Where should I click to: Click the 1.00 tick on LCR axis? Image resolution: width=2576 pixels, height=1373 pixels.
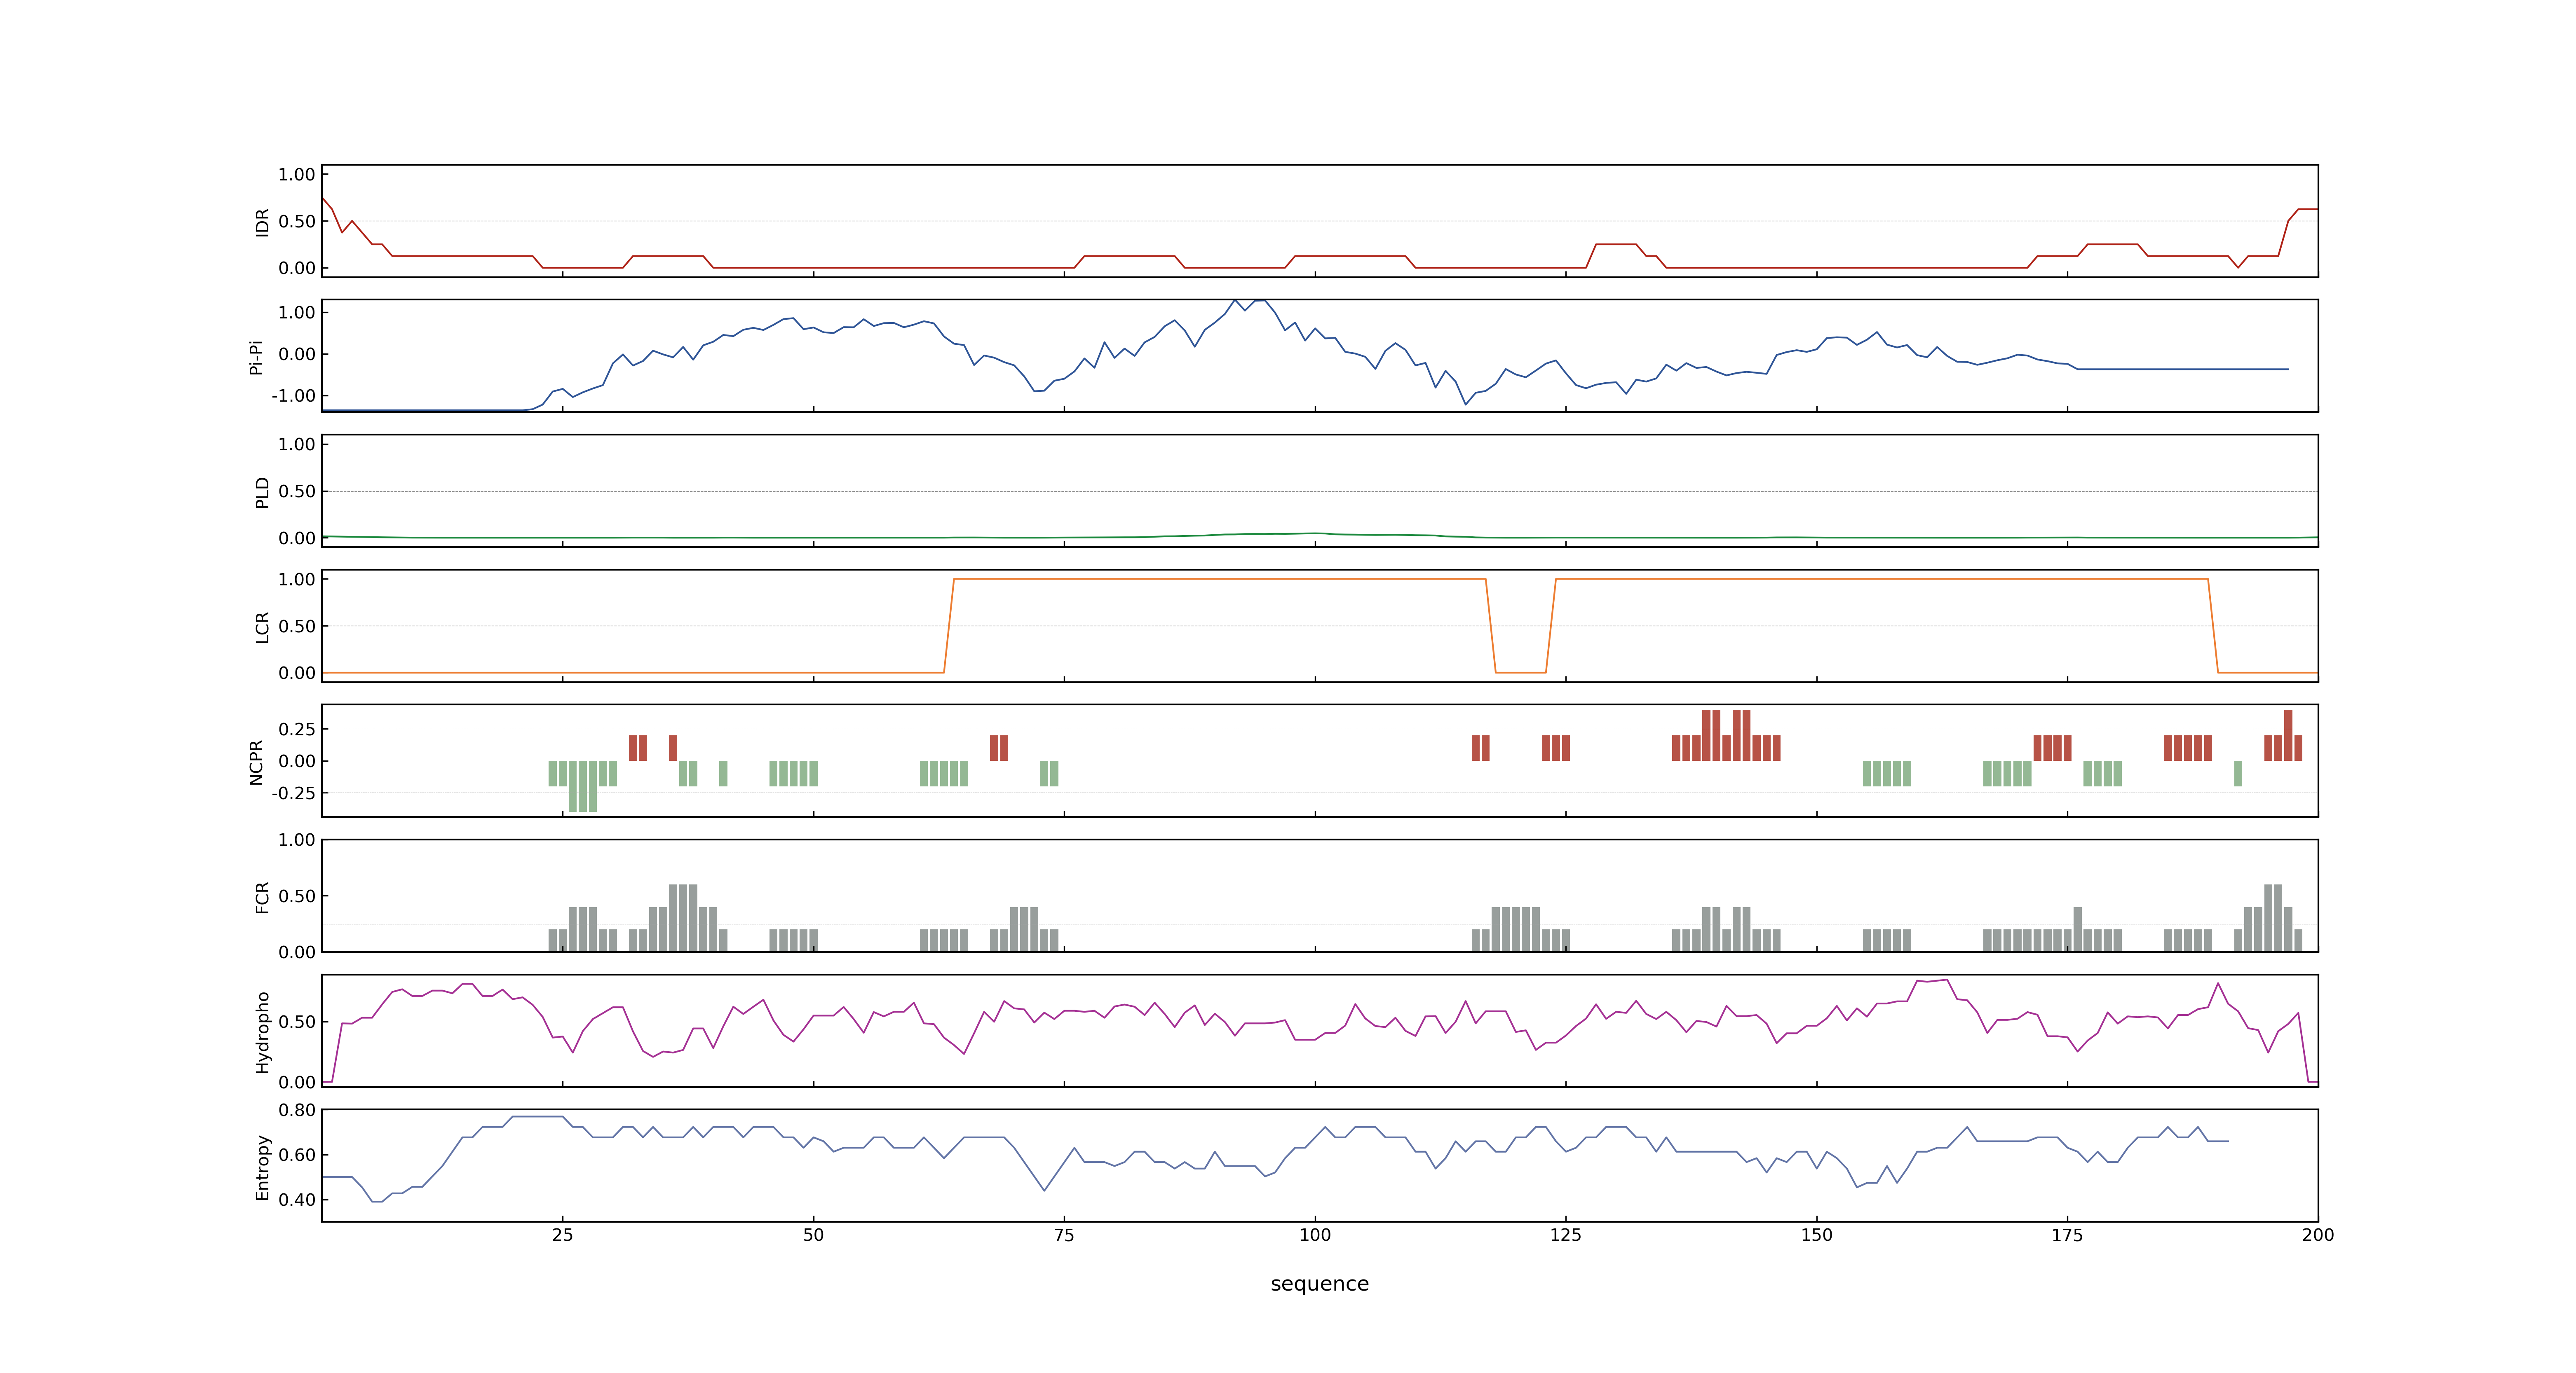tap(297, 580)
